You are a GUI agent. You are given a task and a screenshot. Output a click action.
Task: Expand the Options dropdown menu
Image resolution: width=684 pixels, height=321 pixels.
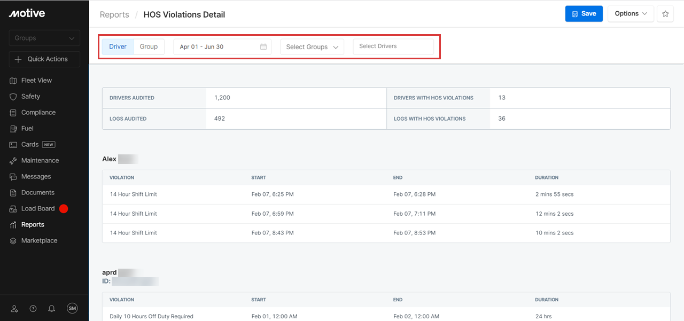[631, 14]
